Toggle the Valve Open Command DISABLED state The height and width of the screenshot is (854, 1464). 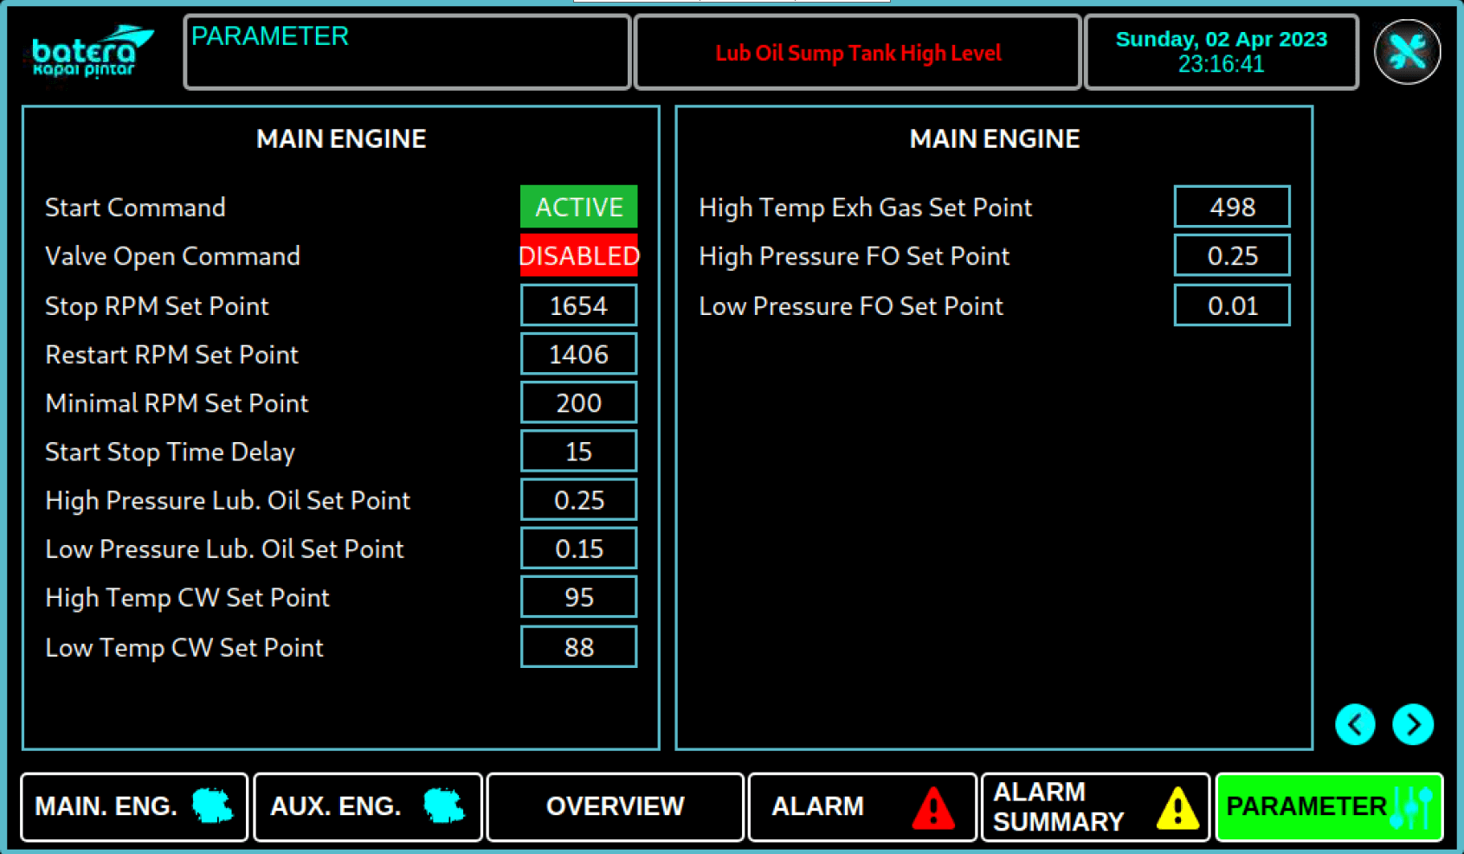(x=578, y=256)
